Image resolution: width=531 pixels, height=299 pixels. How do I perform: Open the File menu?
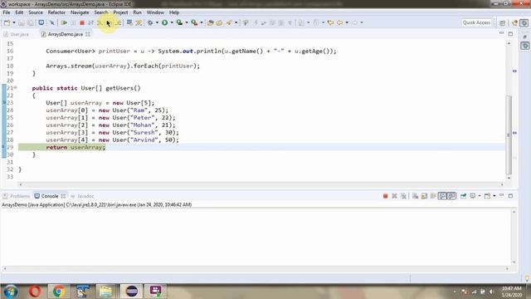pos(7,12)
